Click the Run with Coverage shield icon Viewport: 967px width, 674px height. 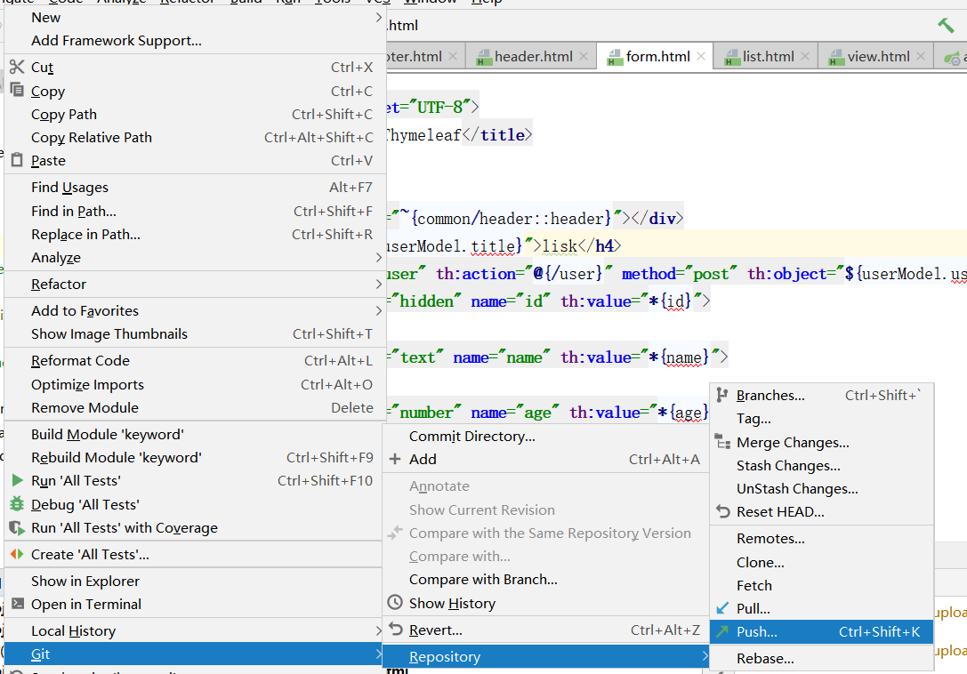pyautogui.click(x=17, y=528)
